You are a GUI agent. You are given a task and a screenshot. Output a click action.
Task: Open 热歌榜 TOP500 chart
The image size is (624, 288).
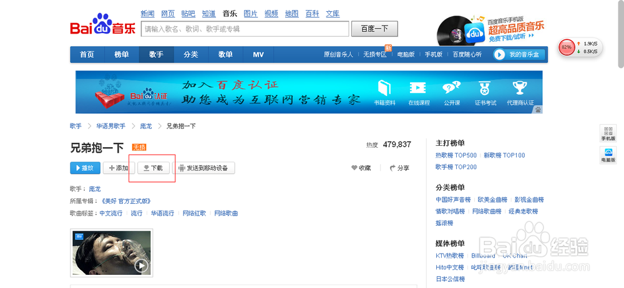click(456, 155)
